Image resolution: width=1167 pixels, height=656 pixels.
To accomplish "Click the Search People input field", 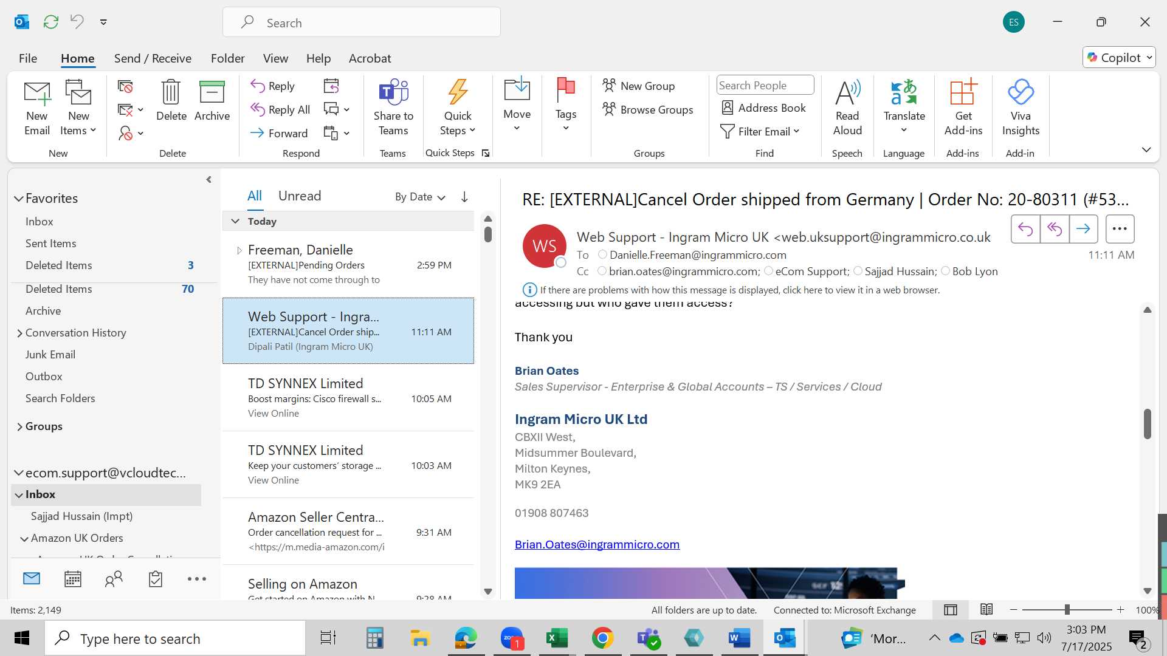I will (765, 85).
